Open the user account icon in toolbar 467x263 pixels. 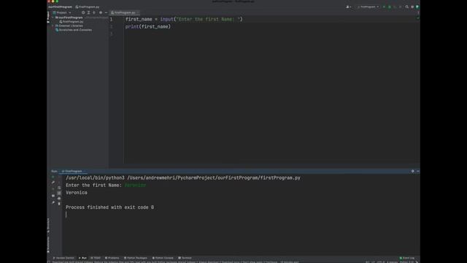pos(348,7)
